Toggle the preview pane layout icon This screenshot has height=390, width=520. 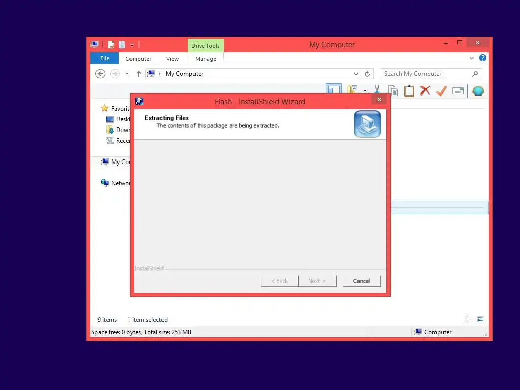pyautogui.click(x=333, y=89)
